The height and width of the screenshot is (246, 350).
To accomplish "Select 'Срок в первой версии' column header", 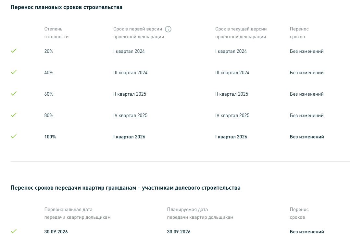I will tap(139, 33).
